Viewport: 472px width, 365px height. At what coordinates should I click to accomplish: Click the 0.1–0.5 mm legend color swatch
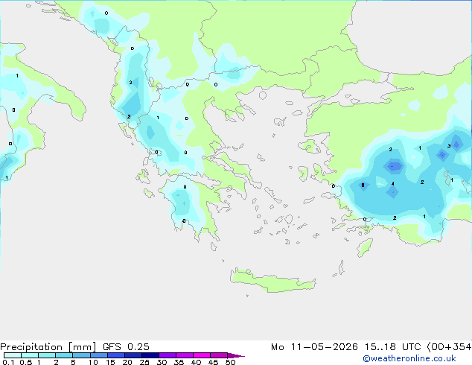point(13,355)
